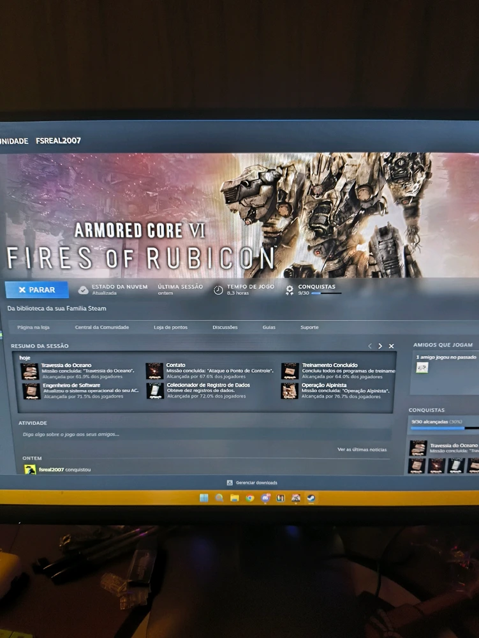Viewport: 479px width, 638px height.
Task: Click the Operação Alpinista achievement icon
Action: [290, 390]
